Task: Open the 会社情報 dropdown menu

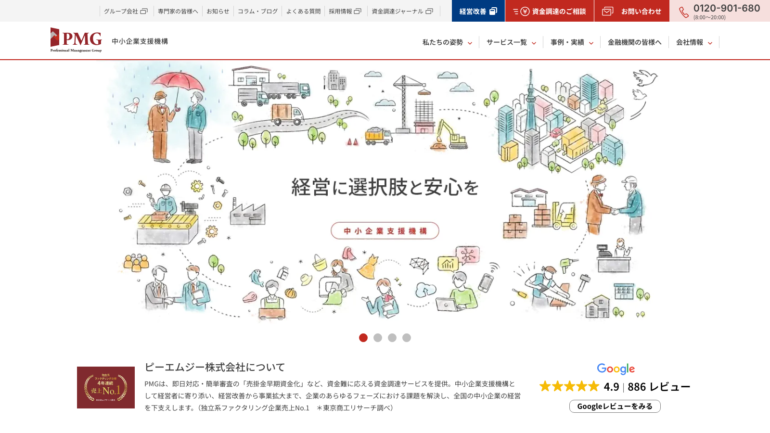Action: click(694, 42)
